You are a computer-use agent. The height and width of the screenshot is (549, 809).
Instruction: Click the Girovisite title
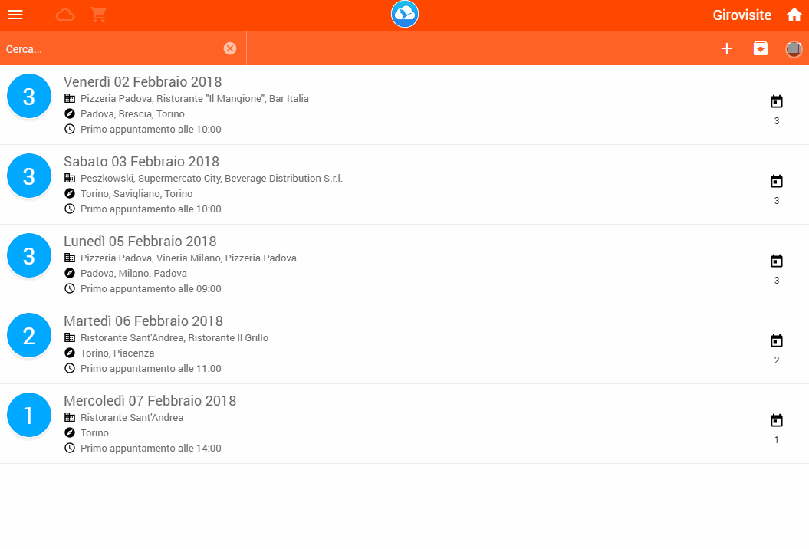point(742,15)
